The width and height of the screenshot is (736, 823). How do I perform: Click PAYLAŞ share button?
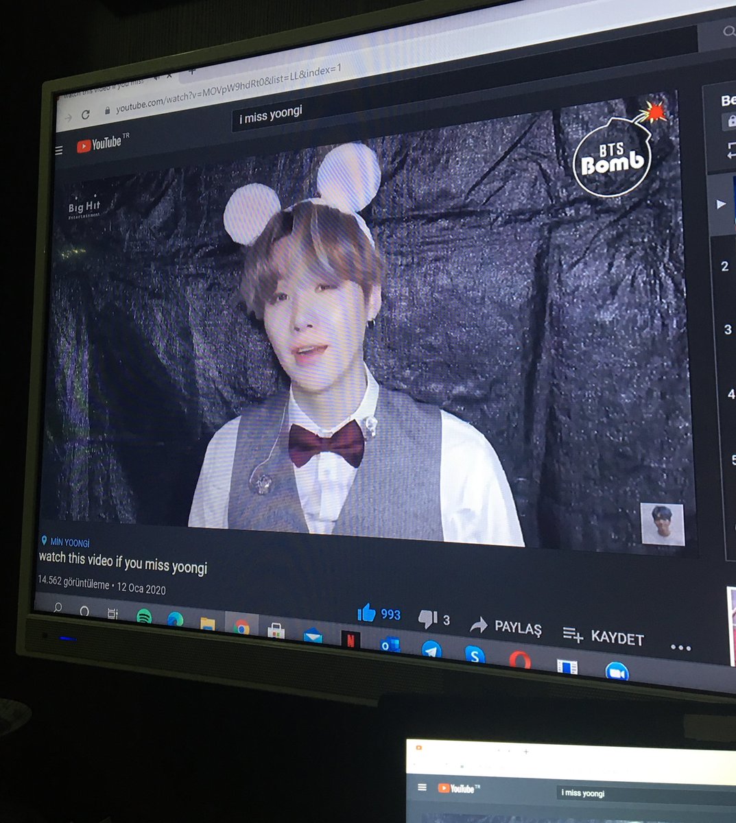coord(506,626)
